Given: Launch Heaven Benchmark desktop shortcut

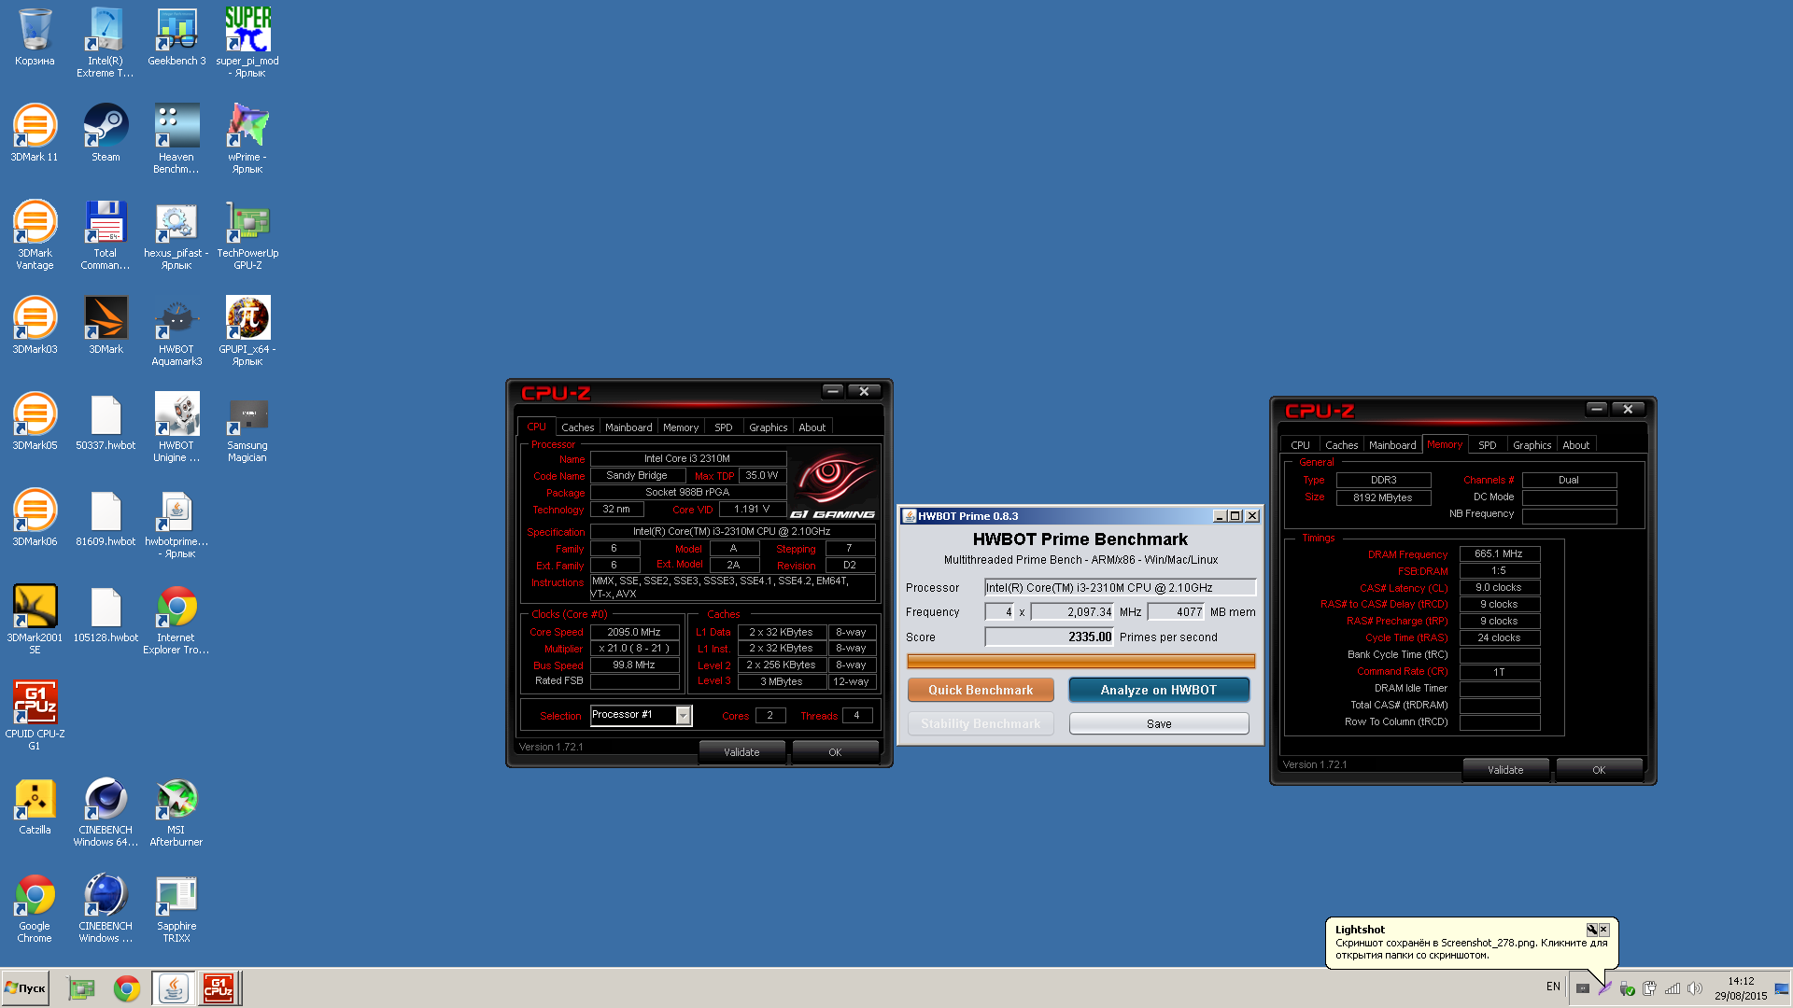Looking at the screenshot, I should [176, 138].
